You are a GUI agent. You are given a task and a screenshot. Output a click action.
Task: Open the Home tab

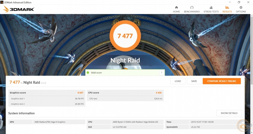pyautogui.click(x=176, y=9)
